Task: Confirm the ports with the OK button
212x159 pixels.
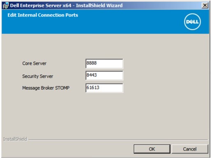Action: click(152, 149)
